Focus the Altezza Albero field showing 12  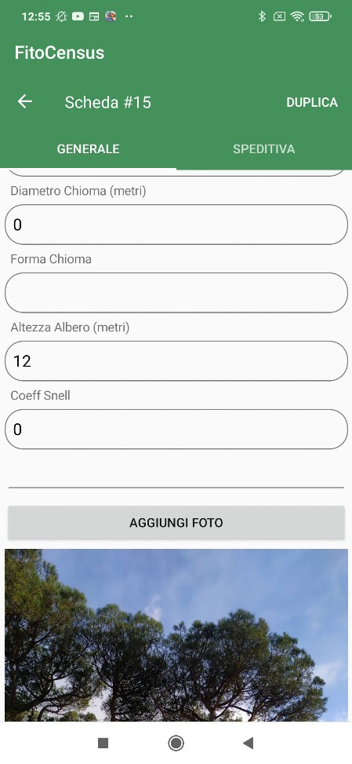[176, 361]
